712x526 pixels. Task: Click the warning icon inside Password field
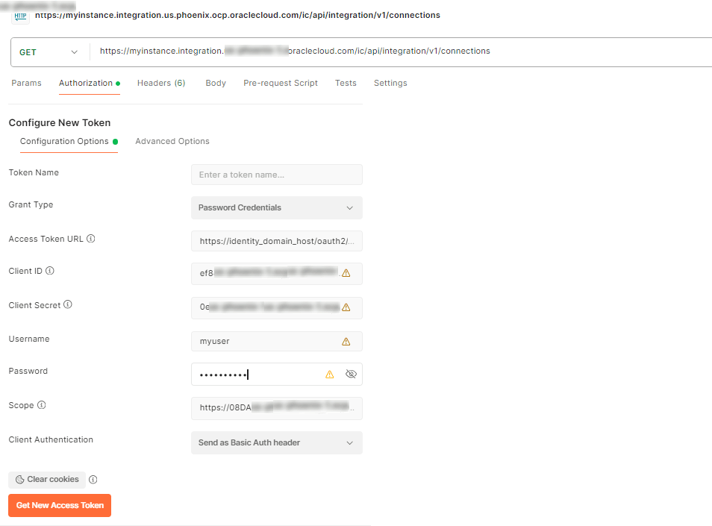pos(329,374)
